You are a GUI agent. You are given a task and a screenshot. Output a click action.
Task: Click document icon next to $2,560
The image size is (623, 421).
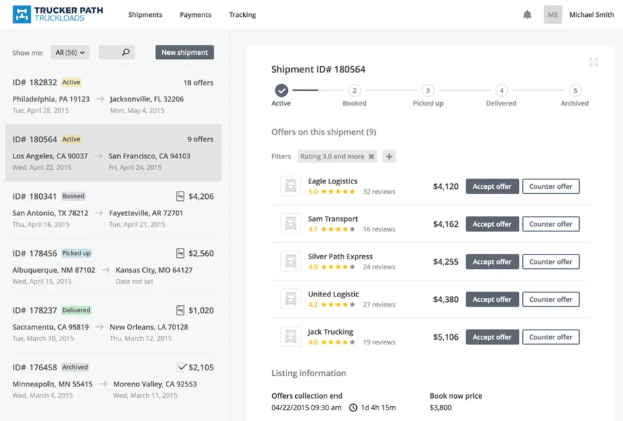[180, 253]
